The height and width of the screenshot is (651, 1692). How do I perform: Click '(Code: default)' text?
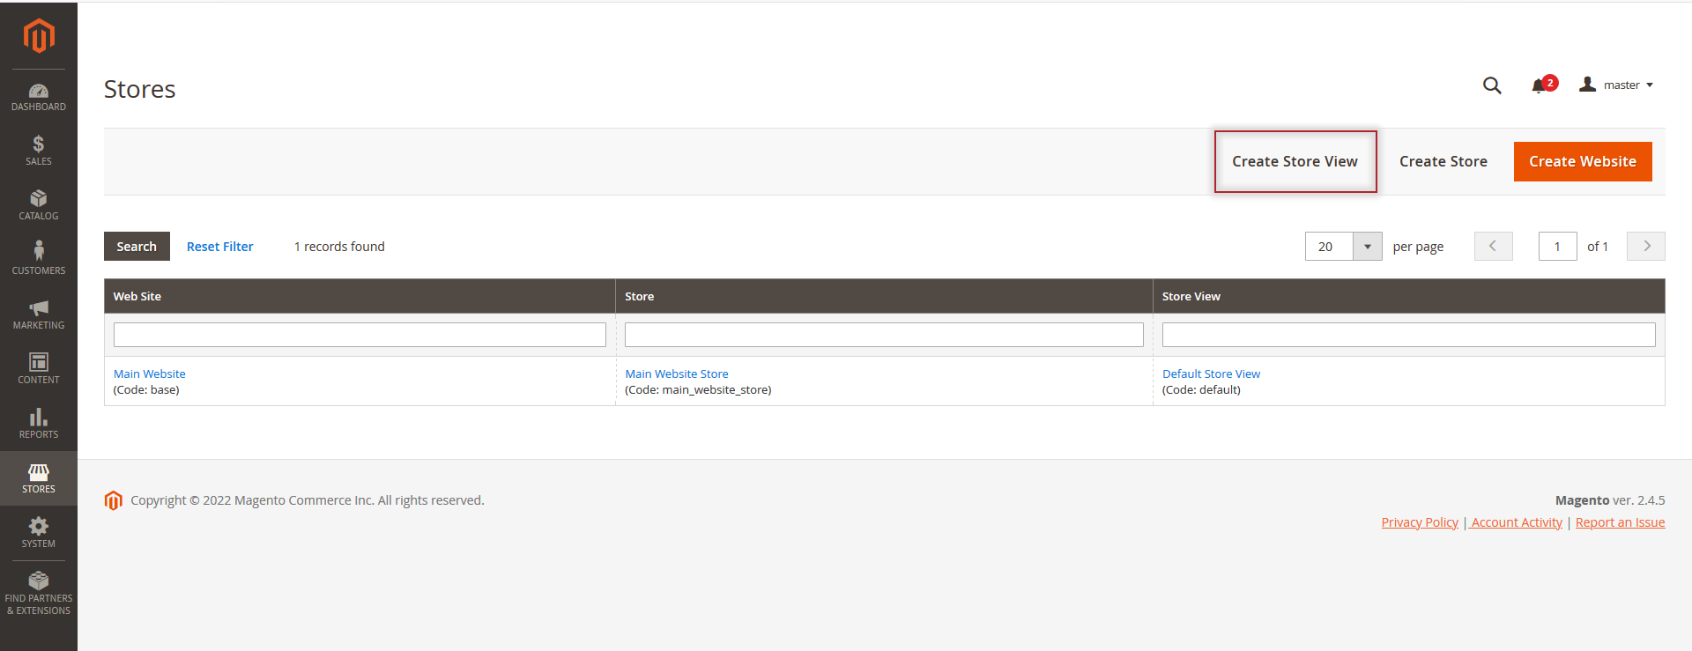coord(1201,390)
